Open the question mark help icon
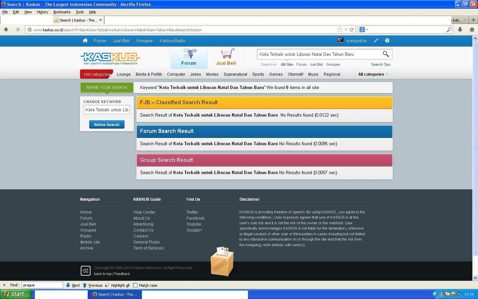478x299 pixels. click(387, 40)
